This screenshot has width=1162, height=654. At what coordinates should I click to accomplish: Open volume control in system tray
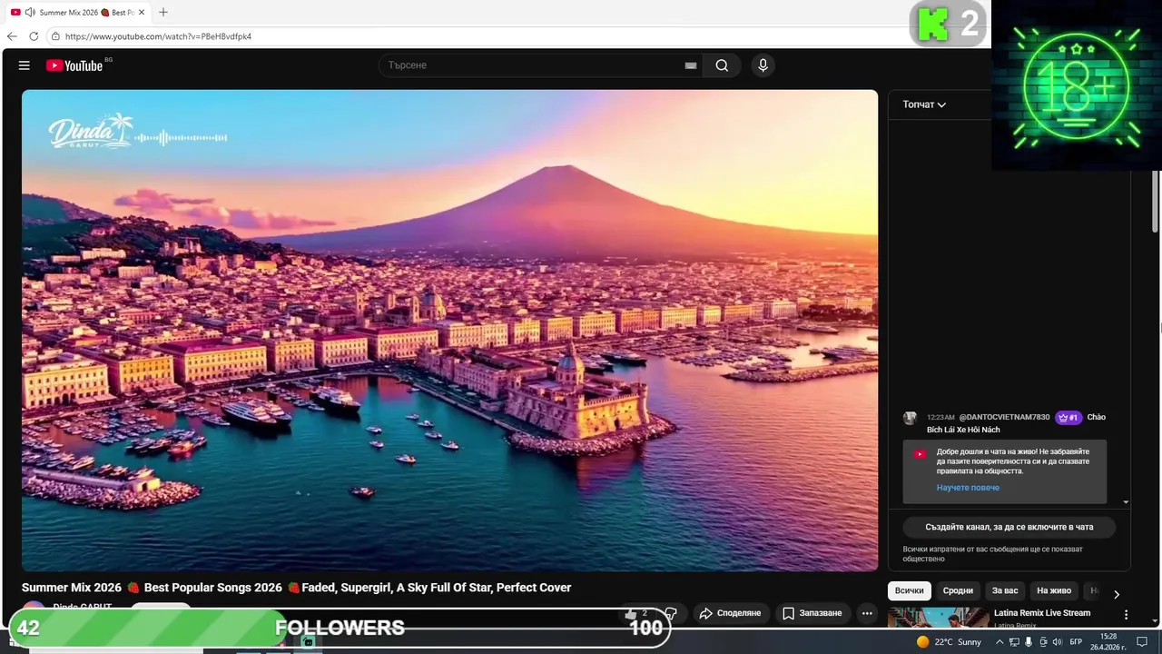coord(1057,642)
